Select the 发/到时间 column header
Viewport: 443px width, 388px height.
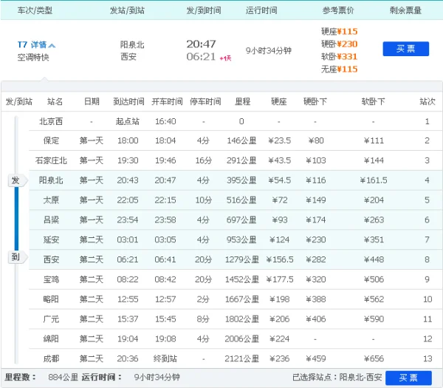[x=204, y=11]
